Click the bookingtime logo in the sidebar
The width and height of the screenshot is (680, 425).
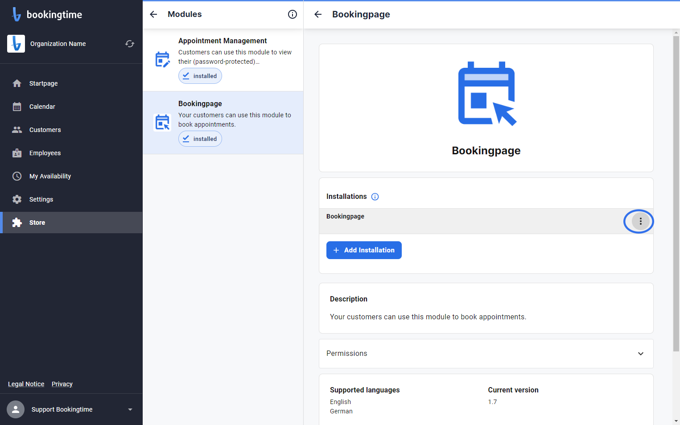tap(47, 14)
